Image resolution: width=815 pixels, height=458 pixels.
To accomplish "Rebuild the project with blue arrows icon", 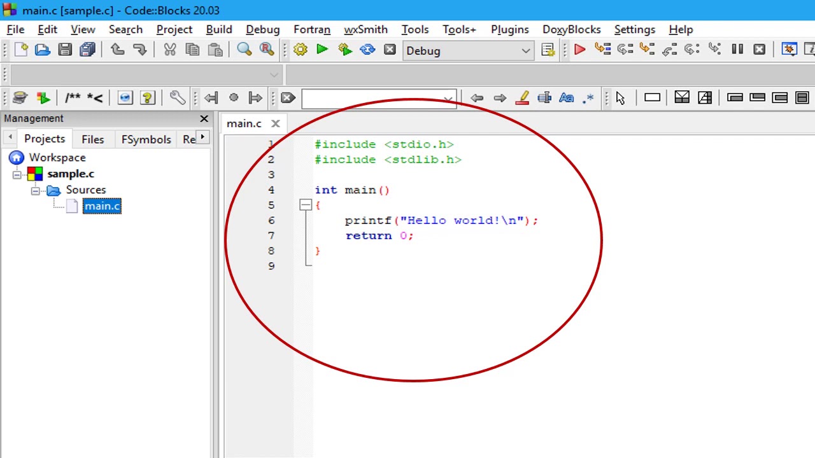I will click(x=367, y=50).
